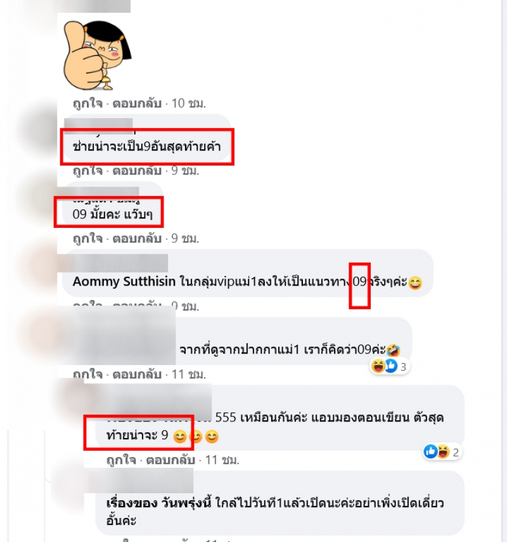Click ตอบกลับ under the sticker comment
This screenshot has height=542, width=507.
pyautogui.click(x=137, y=103)
